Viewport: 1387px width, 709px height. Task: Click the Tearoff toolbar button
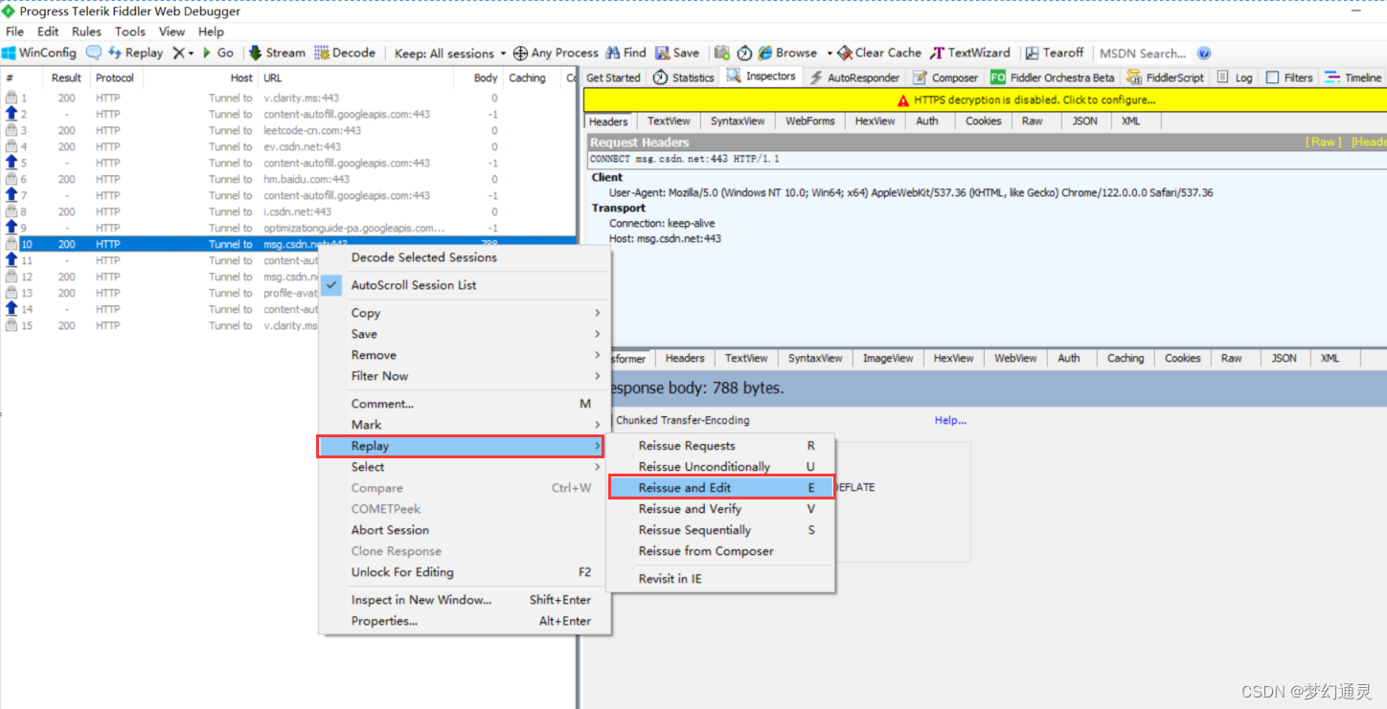[1055, 54]
